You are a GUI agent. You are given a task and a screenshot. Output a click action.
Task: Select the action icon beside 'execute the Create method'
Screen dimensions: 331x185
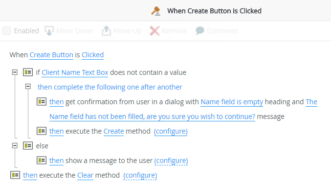pos(42,131)
